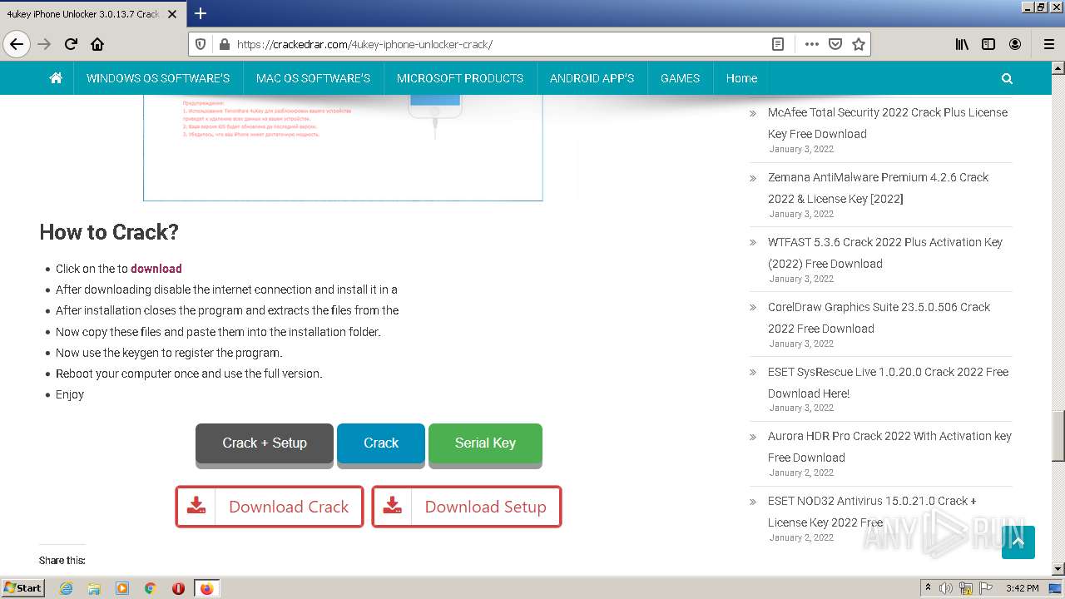Screen dimensions: 1065x599
Task: Open Opera from the taskbar
Action: [x=178, y=588]
